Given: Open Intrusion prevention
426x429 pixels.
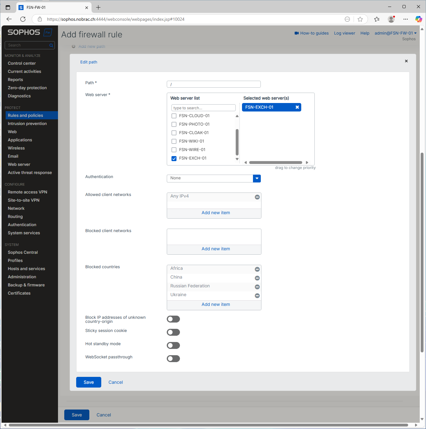Looking at the screenshot, I should pos(27,123).
